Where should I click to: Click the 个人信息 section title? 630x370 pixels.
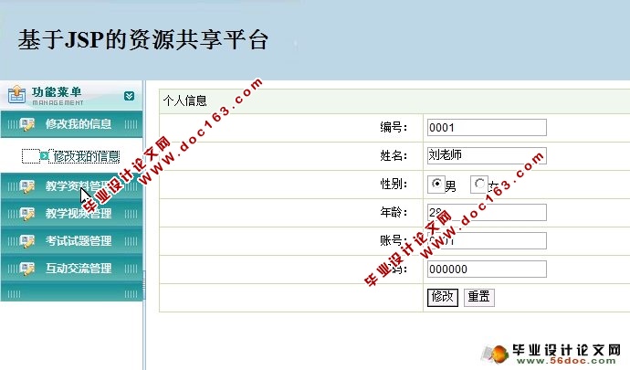point(184,100)
